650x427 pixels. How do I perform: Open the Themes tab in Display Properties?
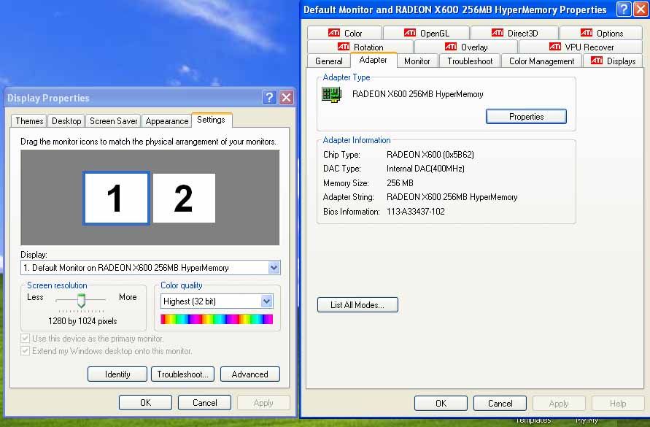point(29,120)
